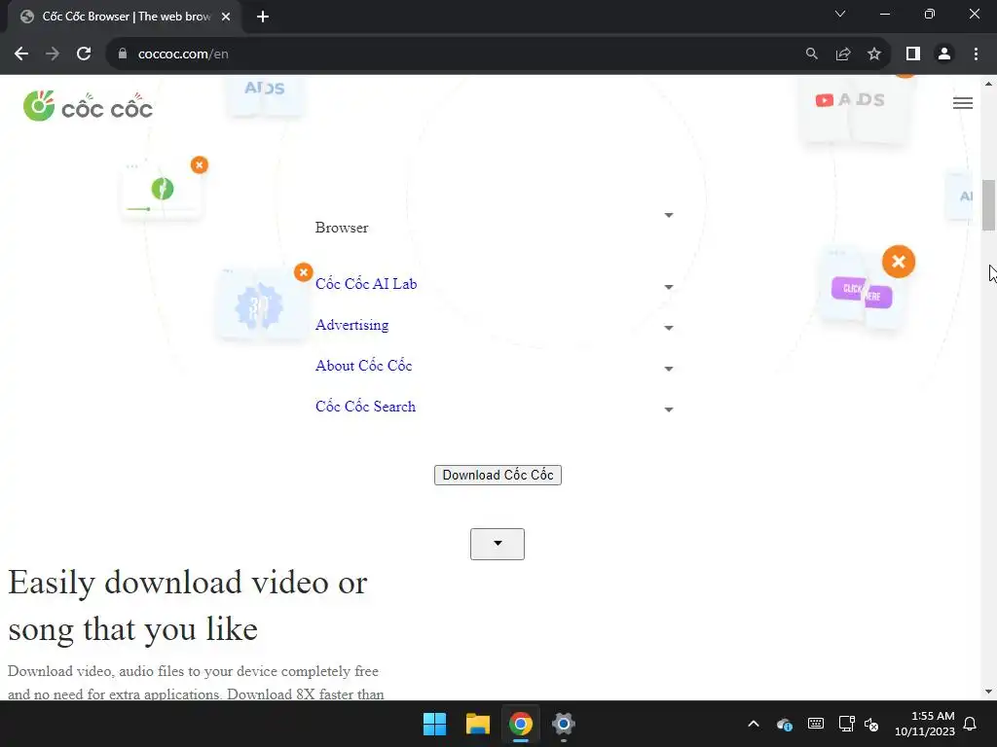Click the zoom magnifier icon in address bar
This screenshot has height=747, width=997.
(811, 54)
